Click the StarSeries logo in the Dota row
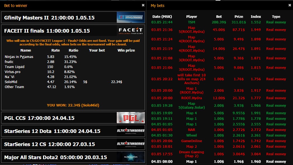The width and height of the screenshot is (293, 165). tap(131, 131)
